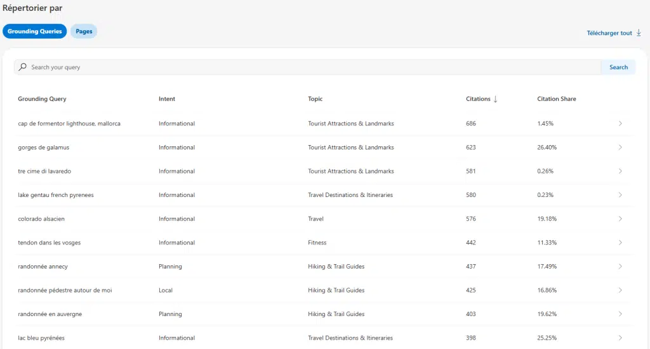Sort by the Citations column header
Image resolution: width=650 pixels, height=349 pixels.
[478, 99]
